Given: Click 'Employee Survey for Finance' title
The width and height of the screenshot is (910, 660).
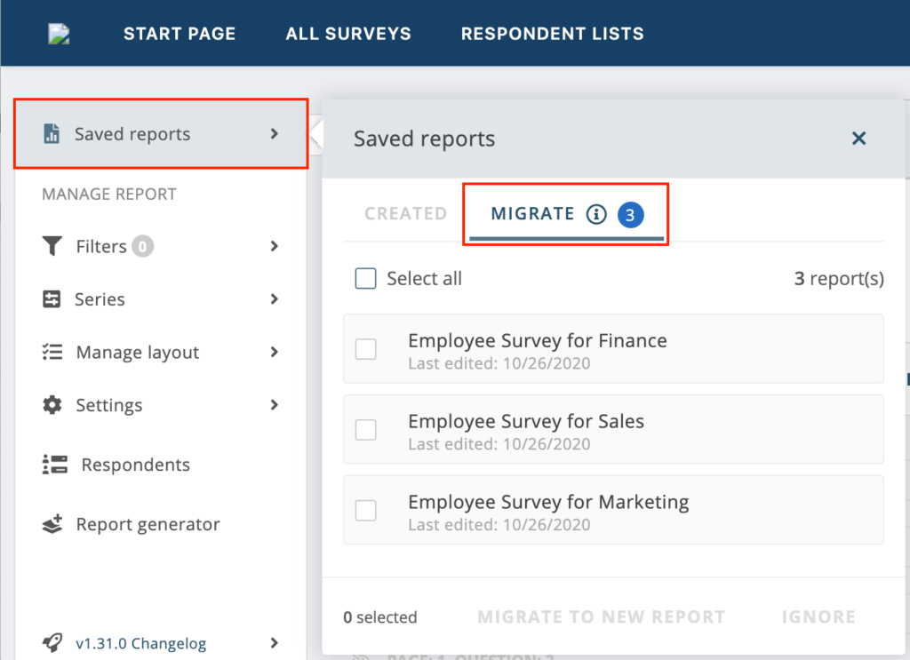Looking at the screenshot, I should coord(538,340).
